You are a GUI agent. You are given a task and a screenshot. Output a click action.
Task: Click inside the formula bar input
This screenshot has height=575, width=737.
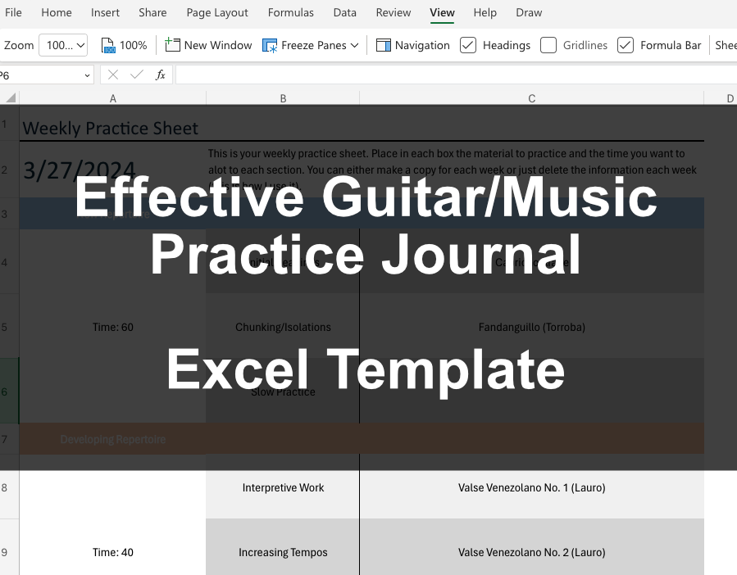456,75
